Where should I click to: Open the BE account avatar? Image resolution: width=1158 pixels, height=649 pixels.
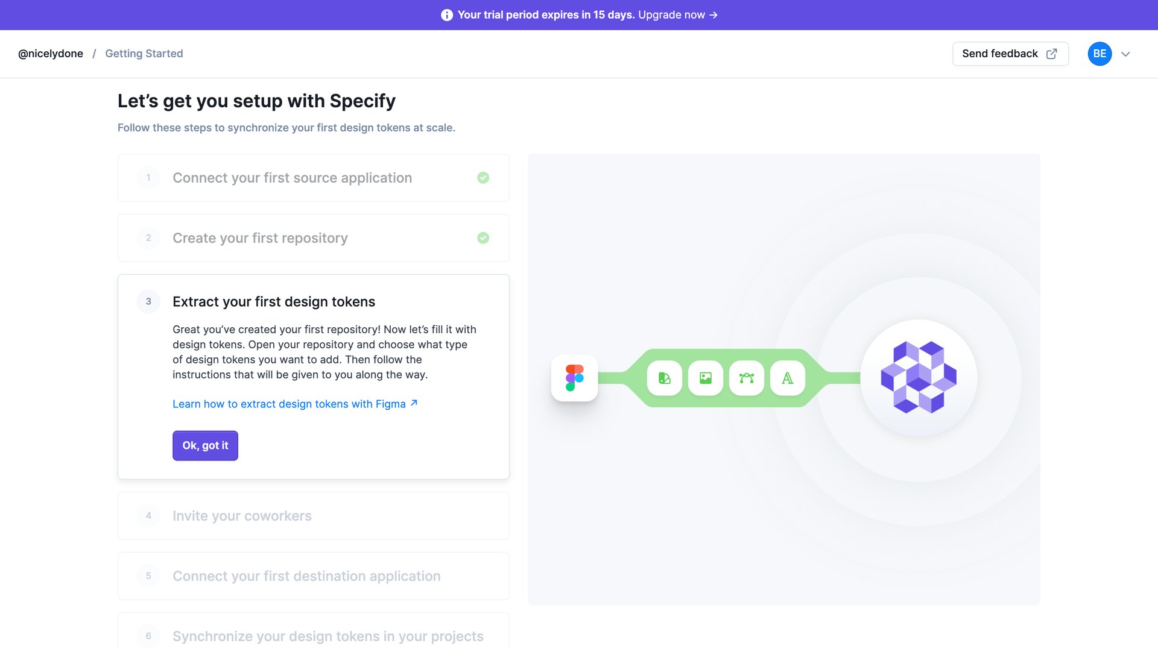point(1099,54)
